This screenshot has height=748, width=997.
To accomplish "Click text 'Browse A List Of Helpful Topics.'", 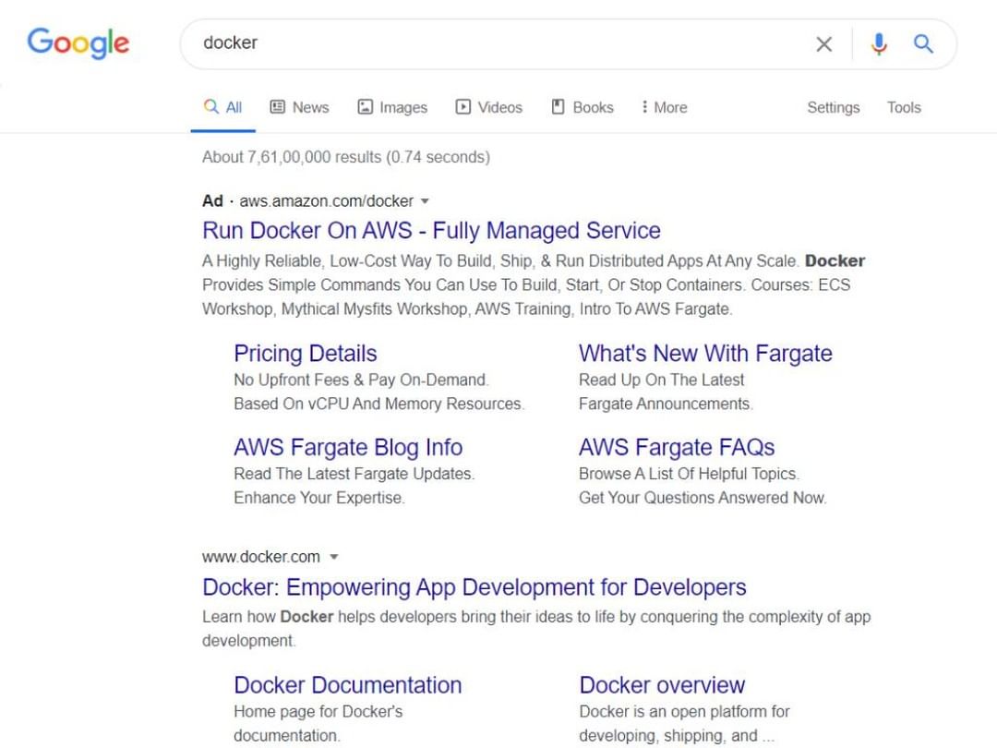I will [x=690, y=474].
